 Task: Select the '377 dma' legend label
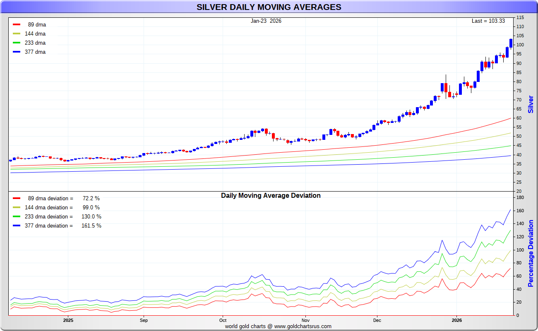click(35, 52)
